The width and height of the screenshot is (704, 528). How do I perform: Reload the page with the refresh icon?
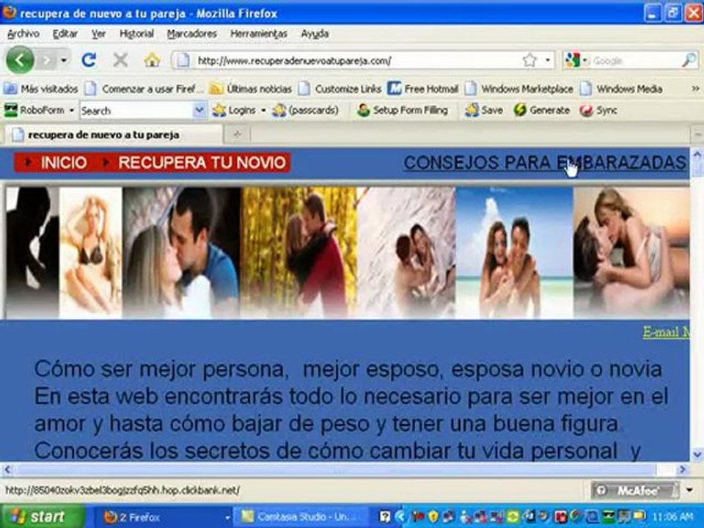tap(89, 59)
